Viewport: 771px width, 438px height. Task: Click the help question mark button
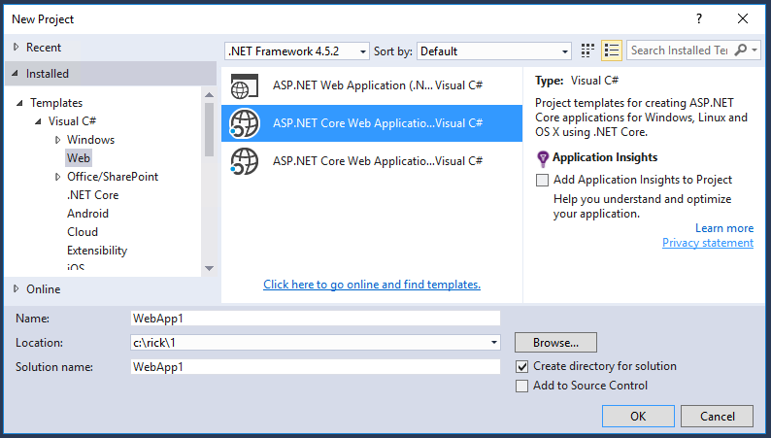698,18
